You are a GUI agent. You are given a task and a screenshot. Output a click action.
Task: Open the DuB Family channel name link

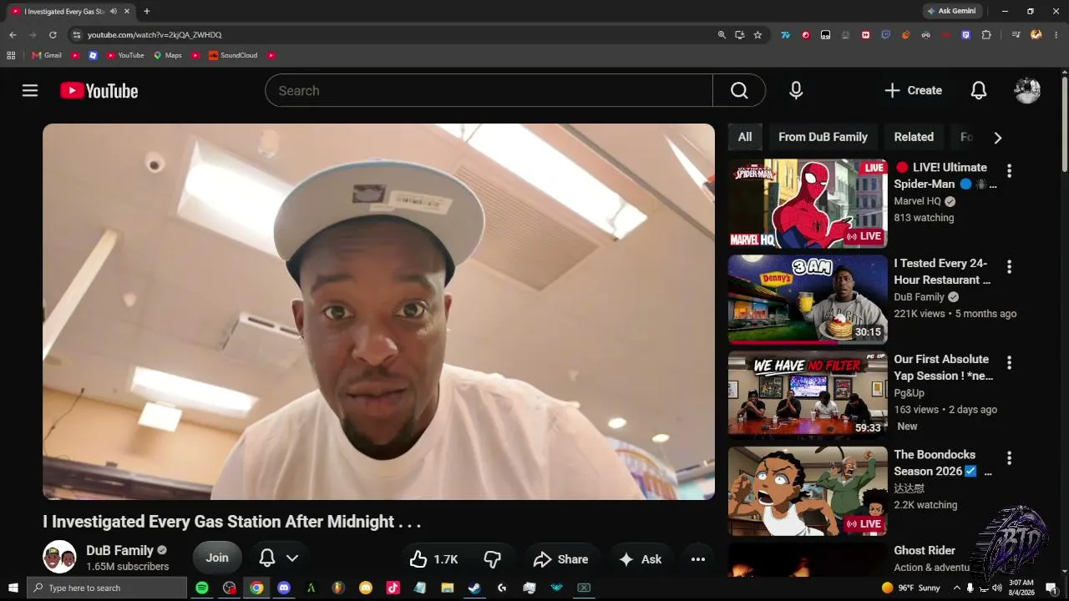tap(119, 550)
